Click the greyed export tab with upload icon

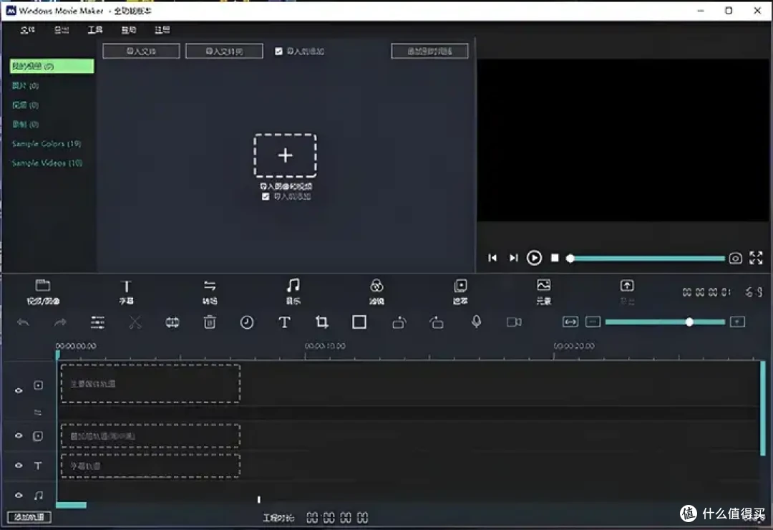click(627, 291)
